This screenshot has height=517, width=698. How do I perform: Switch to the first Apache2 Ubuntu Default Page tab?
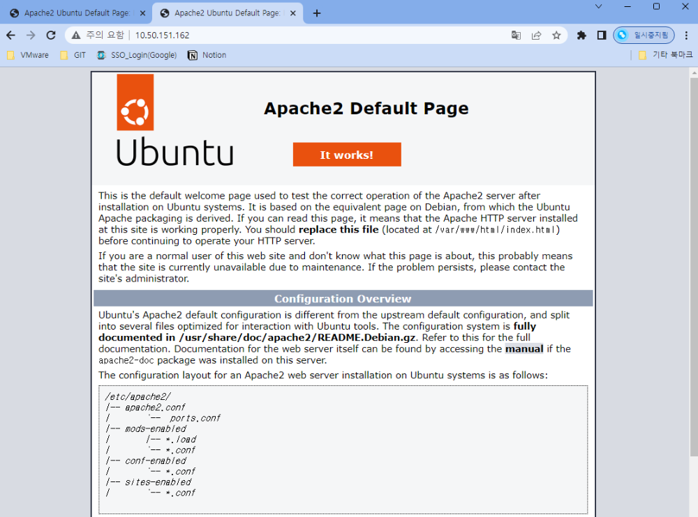pyautogui.click(x=77, y=13)
